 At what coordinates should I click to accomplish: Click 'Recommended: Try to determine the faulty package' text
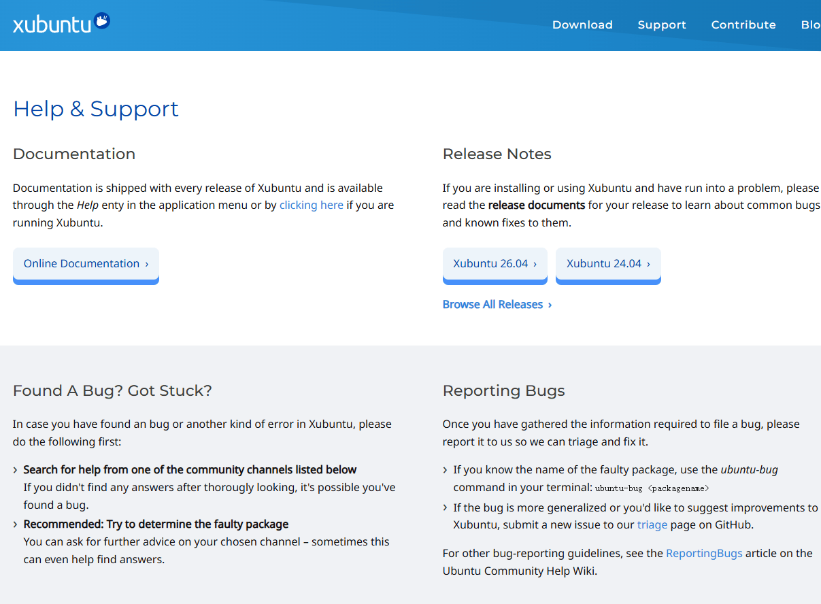coord(156,524)
